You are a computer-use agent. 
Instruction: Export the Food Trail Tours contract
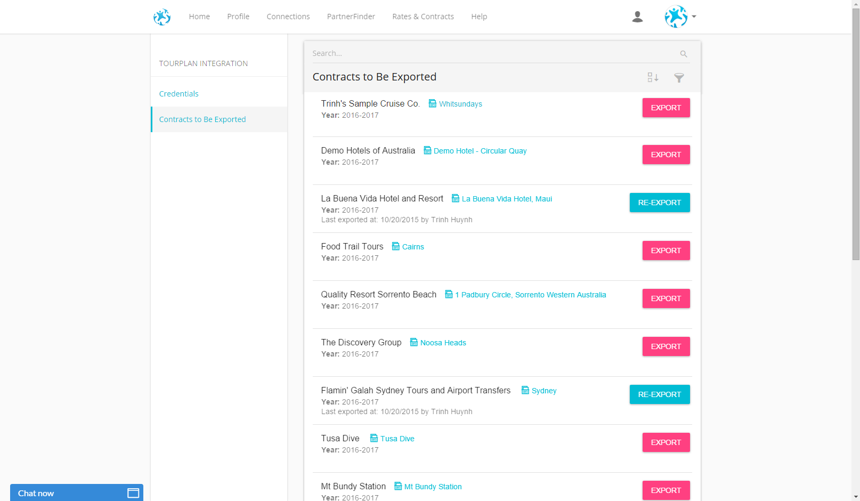tap(666, 250)
